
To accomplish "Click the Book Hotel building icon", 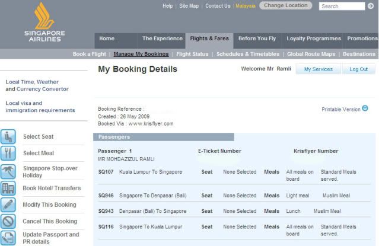I will [x=8, y=189].
